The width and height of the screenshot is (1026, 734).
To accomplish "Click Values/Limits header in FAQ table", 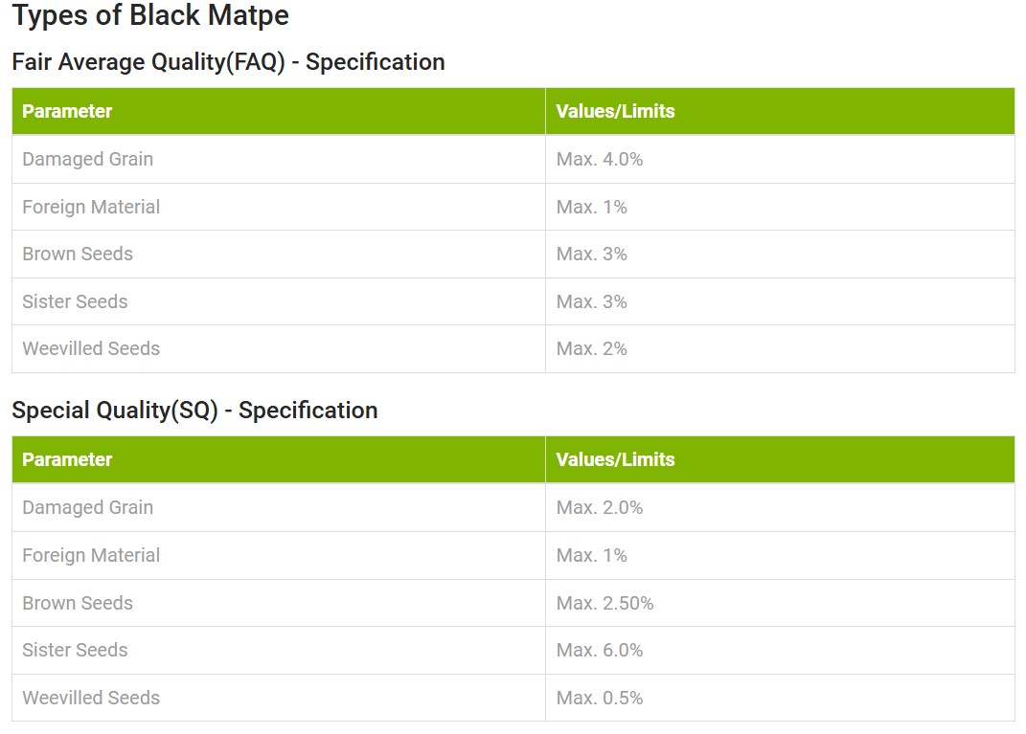I will (615, 111).
